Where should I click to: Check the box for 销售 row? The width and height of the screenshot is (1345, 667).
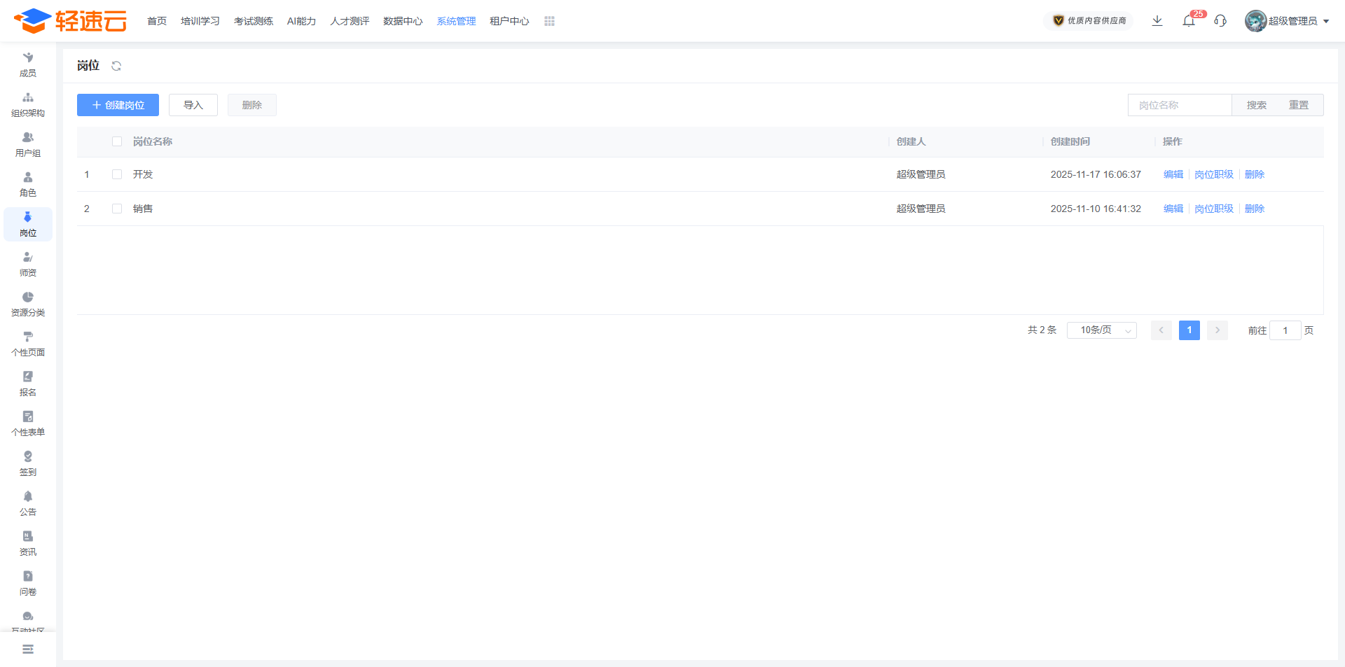tap(117, 209)
